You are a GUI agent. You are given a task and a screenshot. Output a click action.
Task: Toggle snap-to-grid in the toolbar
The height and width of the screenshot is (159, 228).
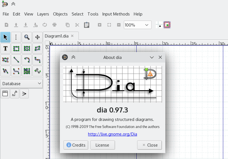(x=159, y=25)
